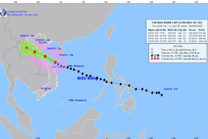The image size is (208, 139).
Task: Click table cell '108.9°E'
Action: point(172,33)
